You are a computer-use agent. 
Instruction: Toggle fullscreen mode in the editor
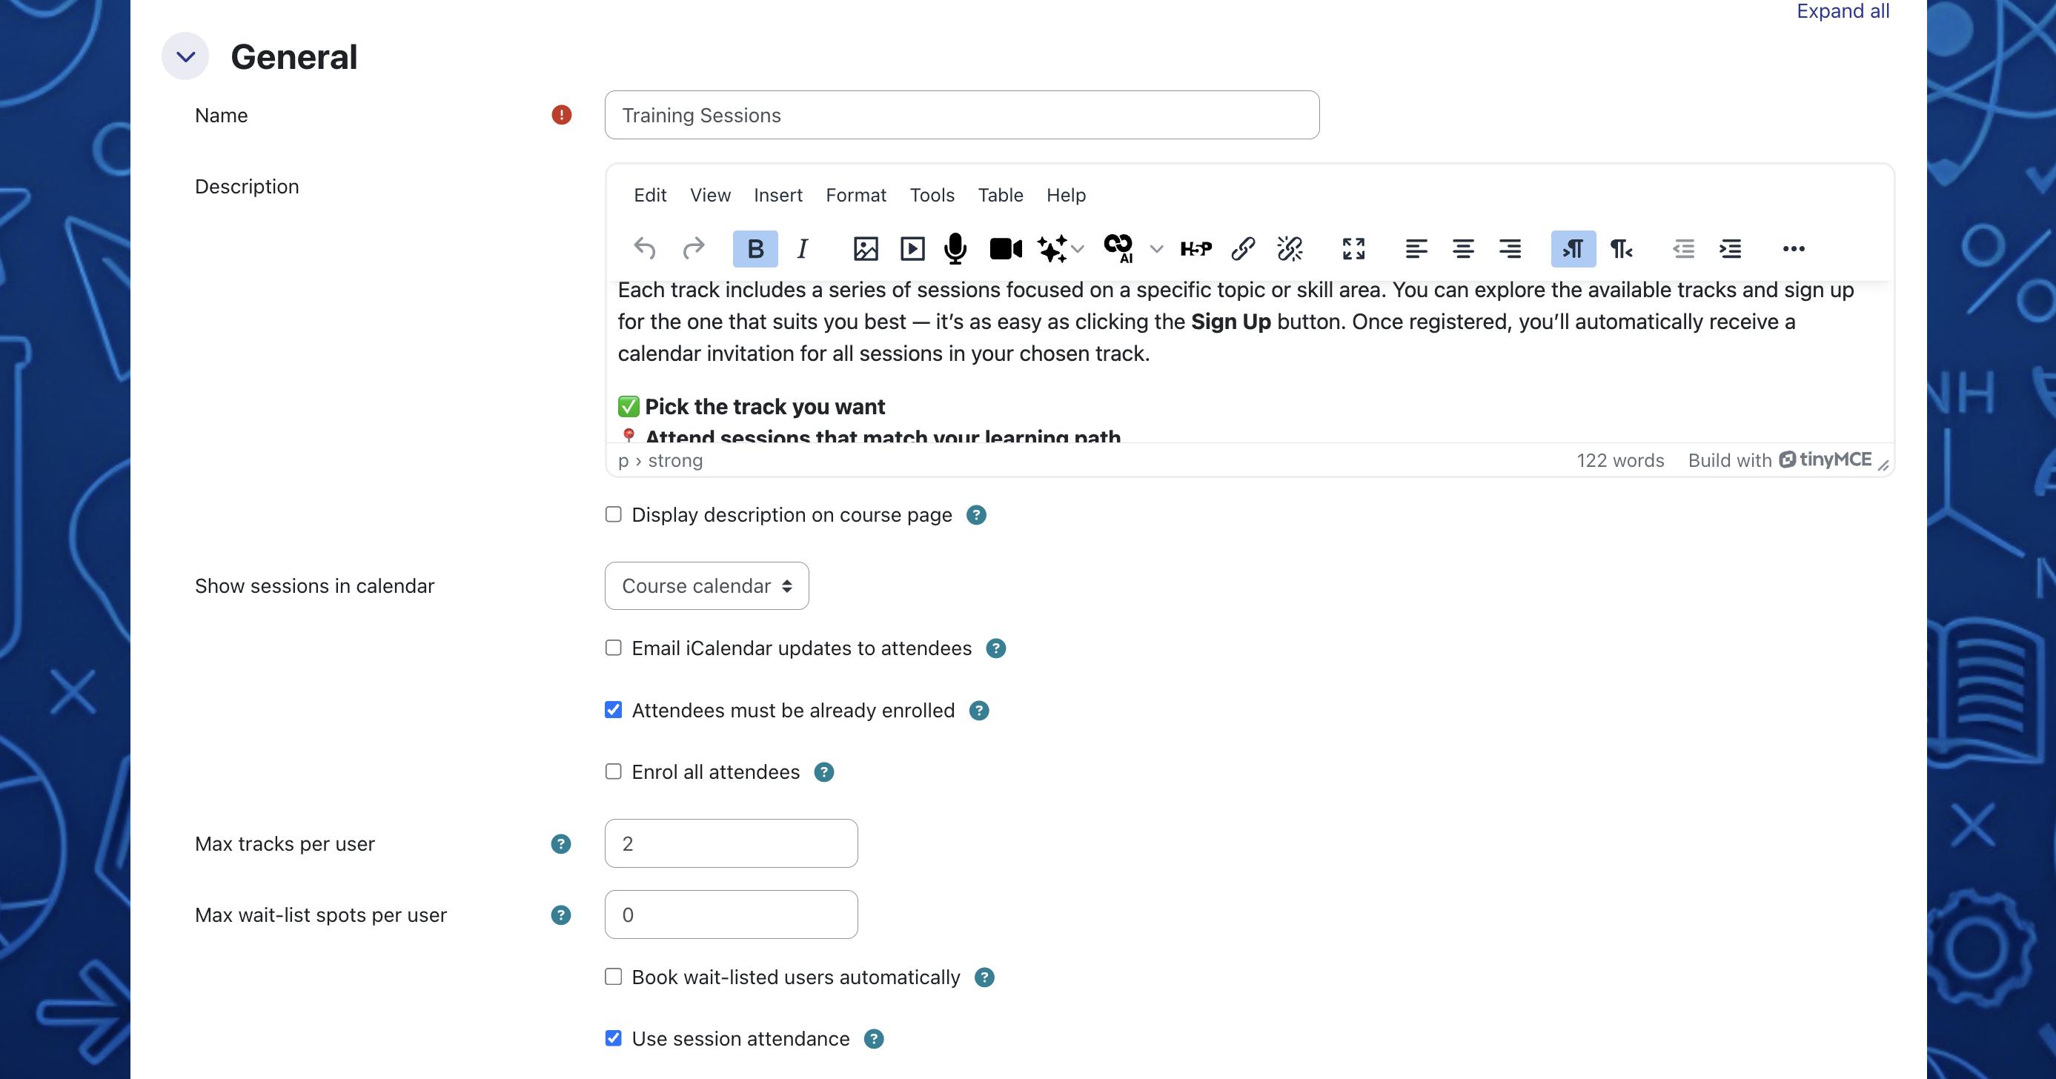click(1353, 249)
